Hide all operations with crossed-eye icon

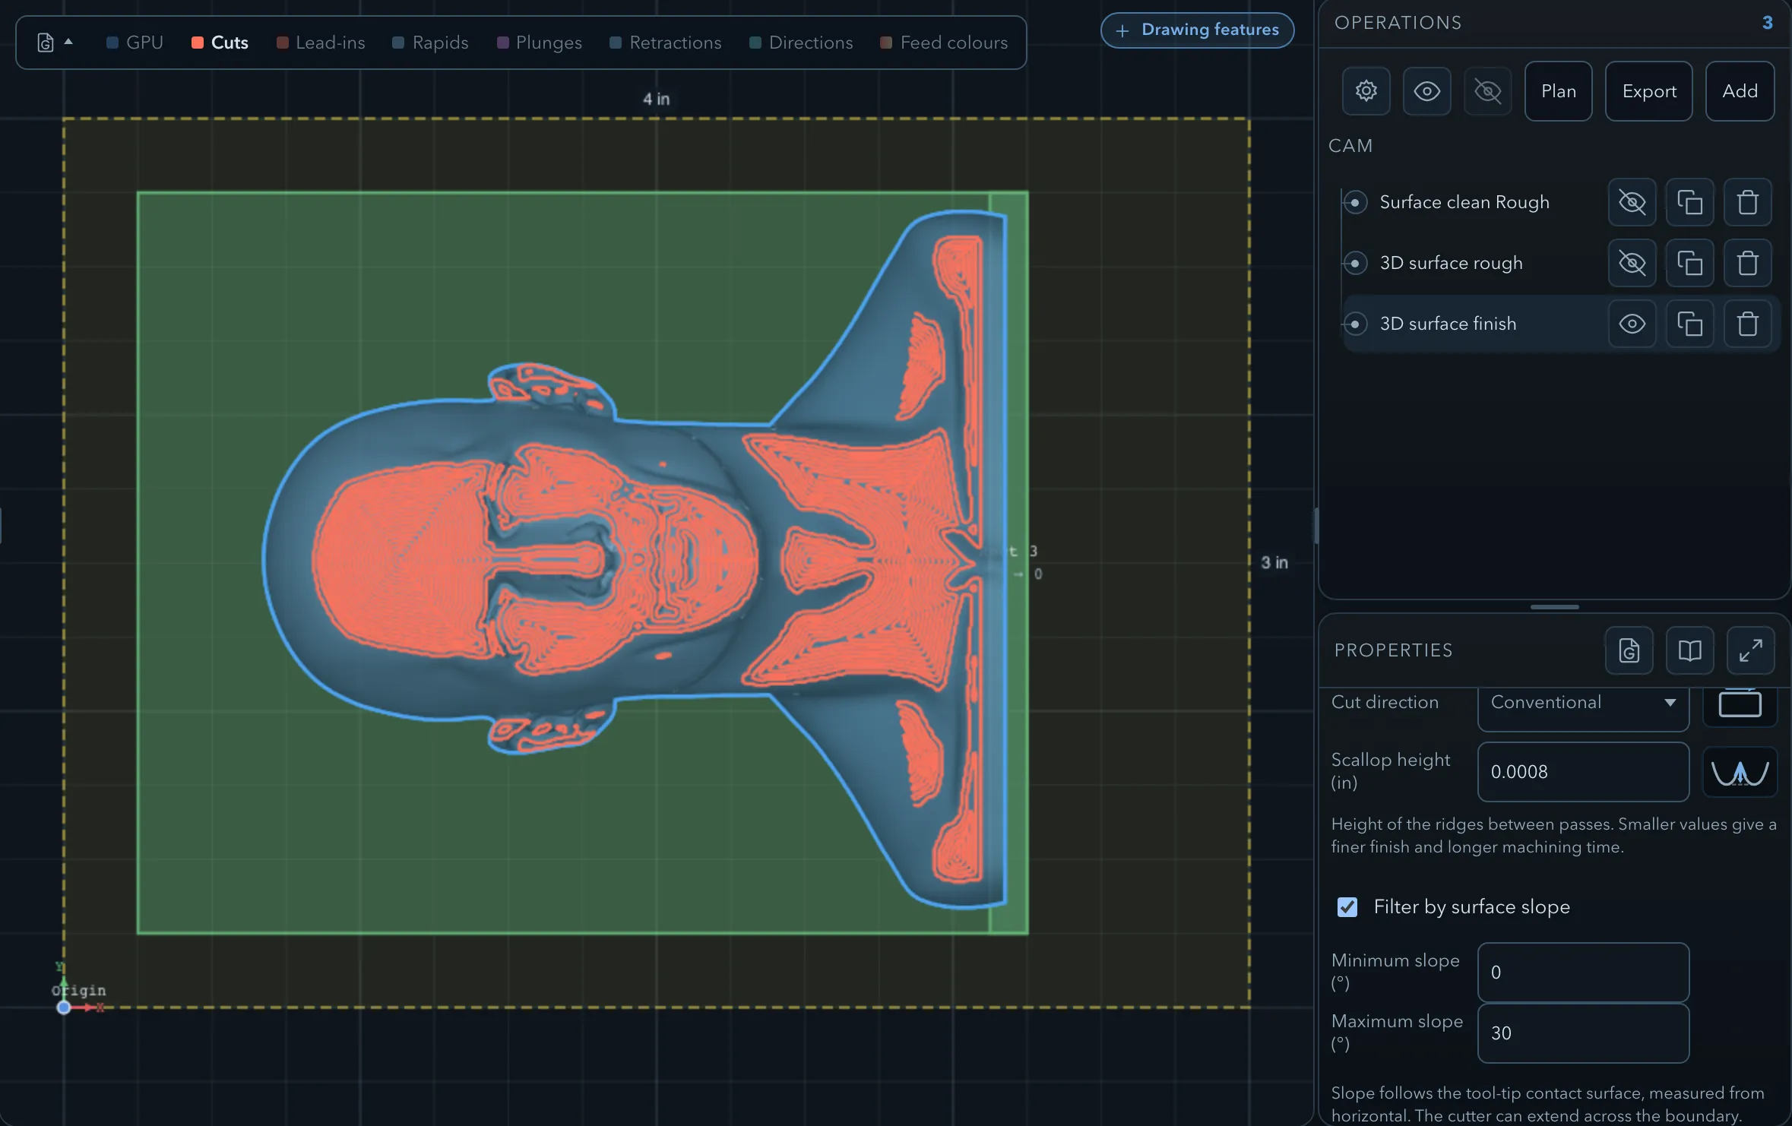click(x=1488, y=91)
